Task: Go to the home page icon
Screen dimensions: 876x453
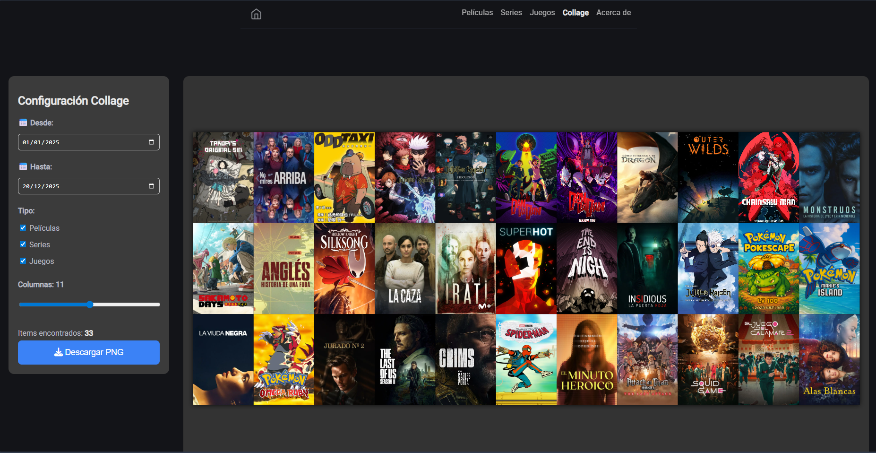Action: click(x=256, y=14)
